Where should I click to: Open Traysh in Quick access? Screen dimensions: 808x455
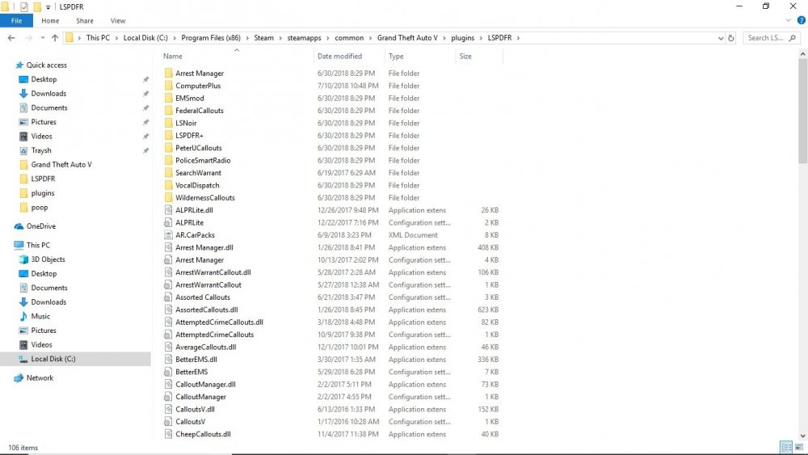tap(41, 150)
